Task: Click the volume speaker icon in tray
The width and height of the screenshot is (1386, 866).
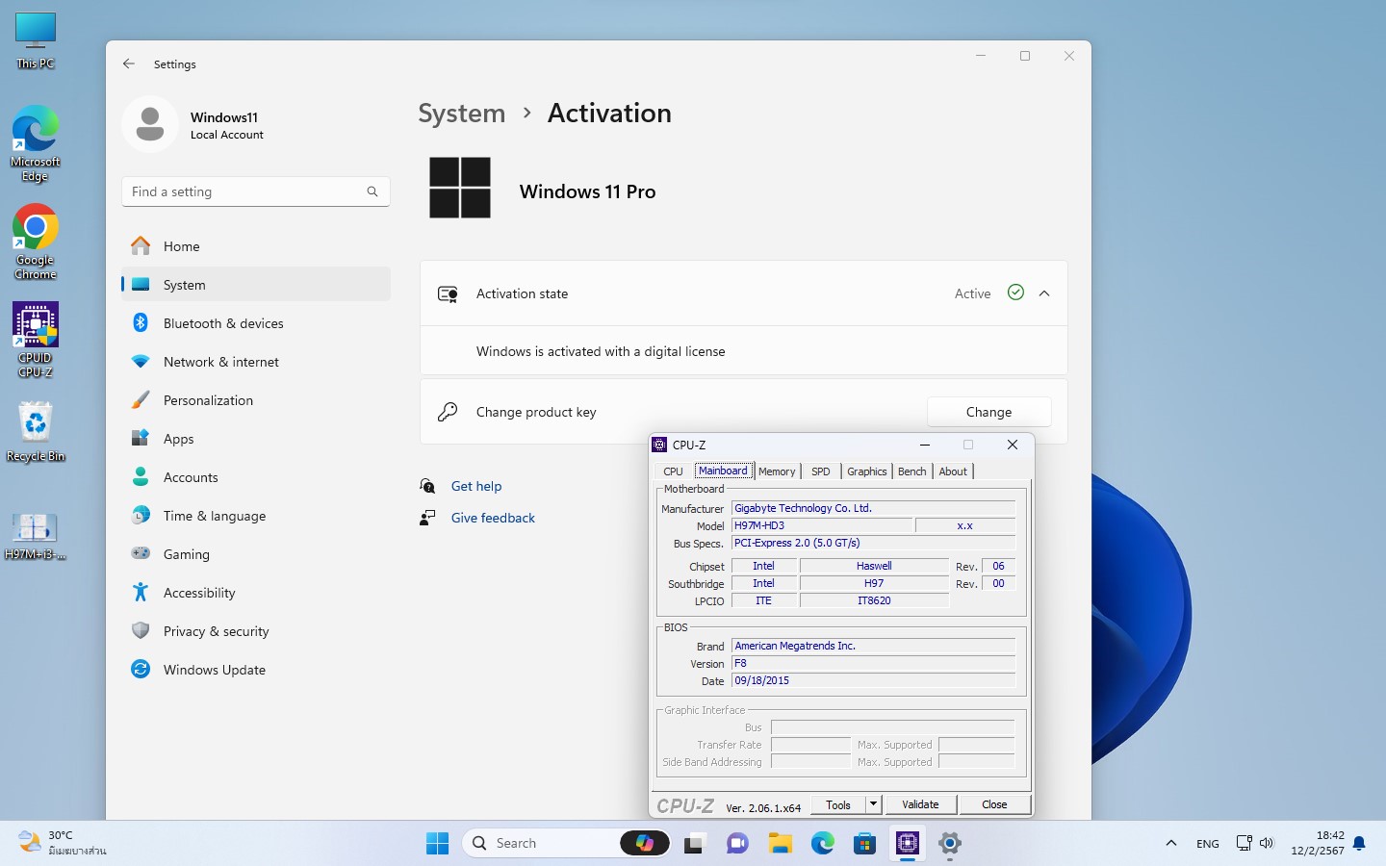Action: (x=1266, y=843)
